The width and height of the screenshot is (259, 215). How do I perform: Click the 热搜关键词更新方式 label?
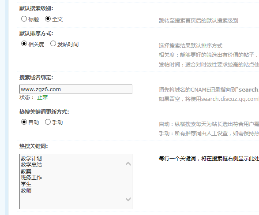[x=44, y=112]
